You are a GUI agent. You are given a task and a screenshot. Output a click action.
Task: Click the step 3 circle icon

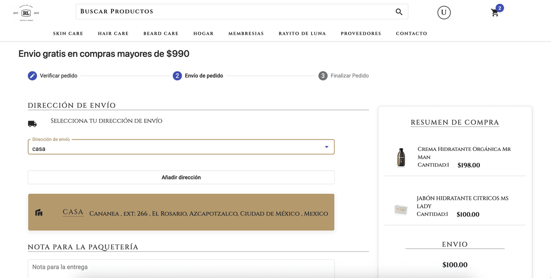pos(323,76)
